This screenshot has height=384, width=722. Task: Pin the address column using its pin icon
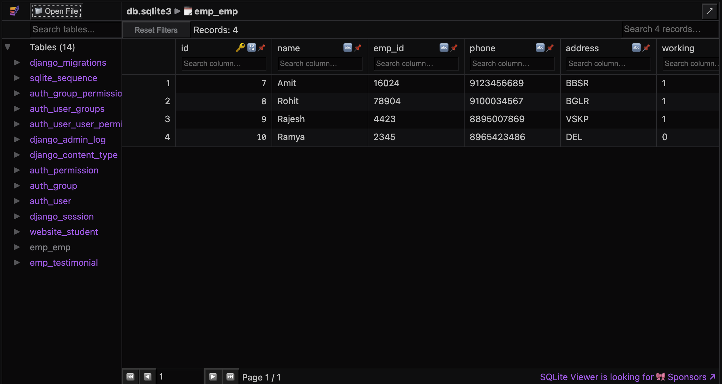pyautogui.click(x=646, y=47)
